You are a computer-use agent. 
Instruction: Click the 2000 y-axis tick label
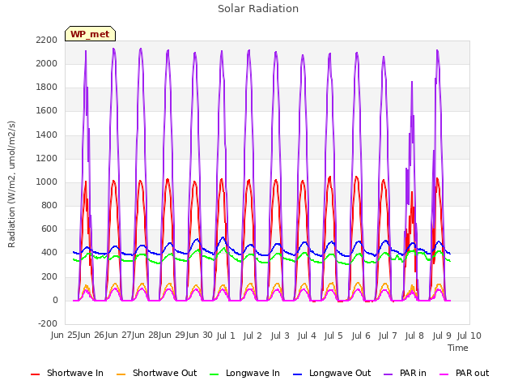[47, 63]
